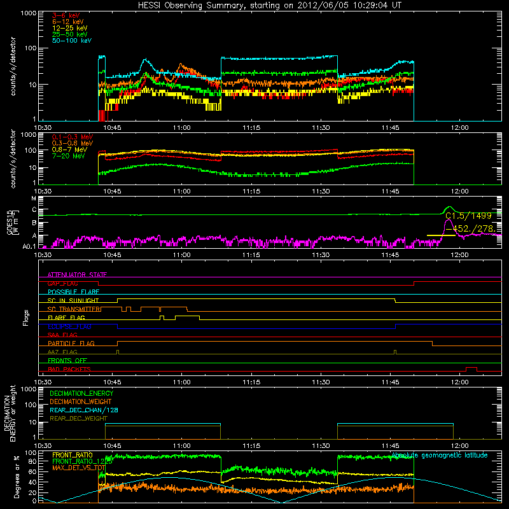Select the FRONTS_OFF flag label
Image resolution: width=509 pixels, height=509 pixels.
[67, 361]
